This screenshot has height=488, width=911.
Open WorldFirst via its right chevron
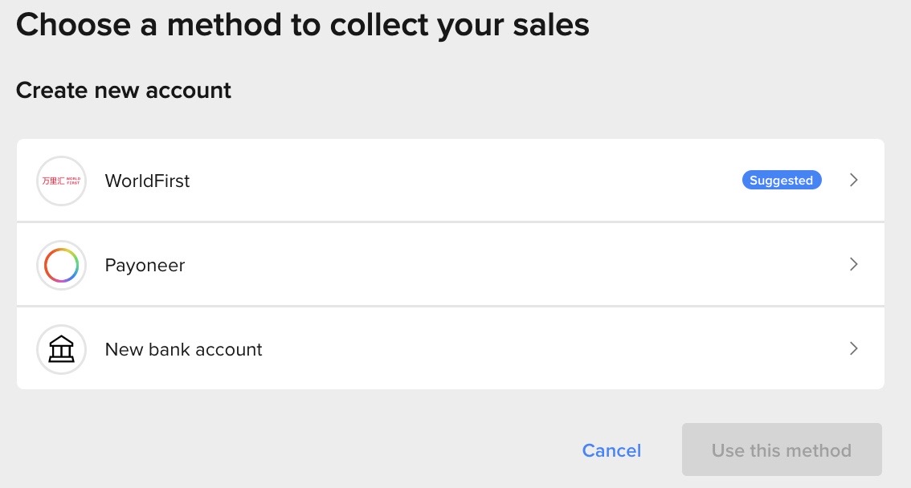click(853, 180)
